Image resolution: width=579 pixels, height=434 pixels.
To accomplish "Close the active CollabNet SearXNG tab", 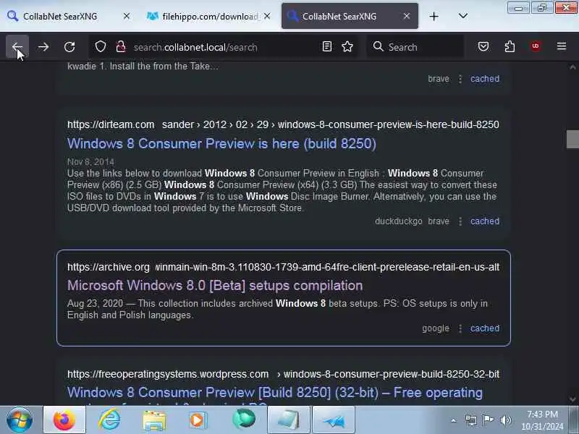I will point(407,16).
